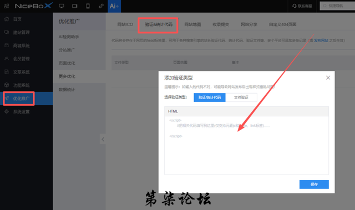Click the 文件类型 column header
Viewport: 355px width, 210px height.
(121, 63)
